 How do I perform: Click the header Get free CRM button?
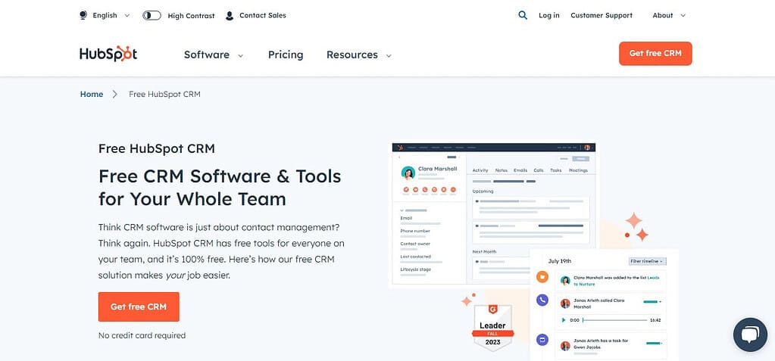(655, 53)
